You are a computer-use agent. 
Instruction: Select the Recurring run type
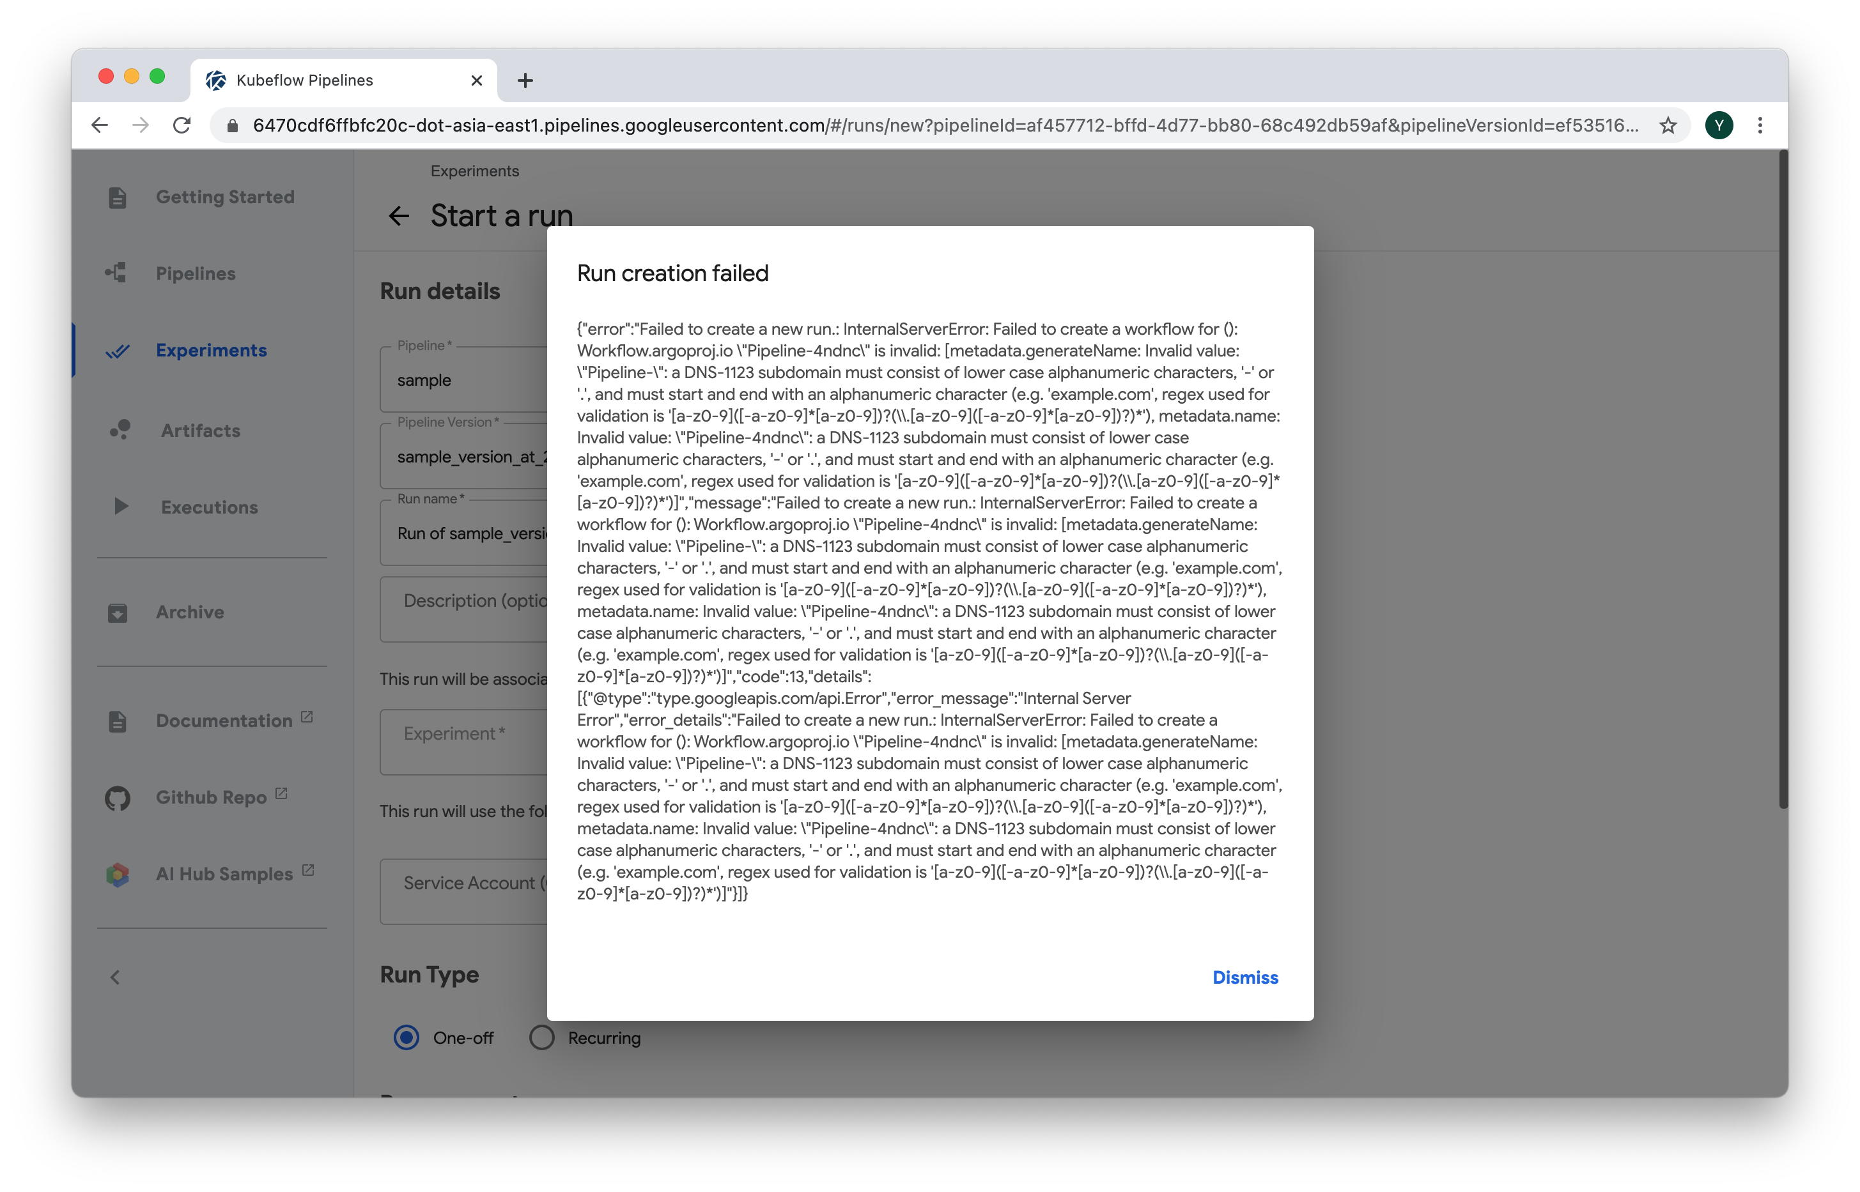[x=541, y=1037]
